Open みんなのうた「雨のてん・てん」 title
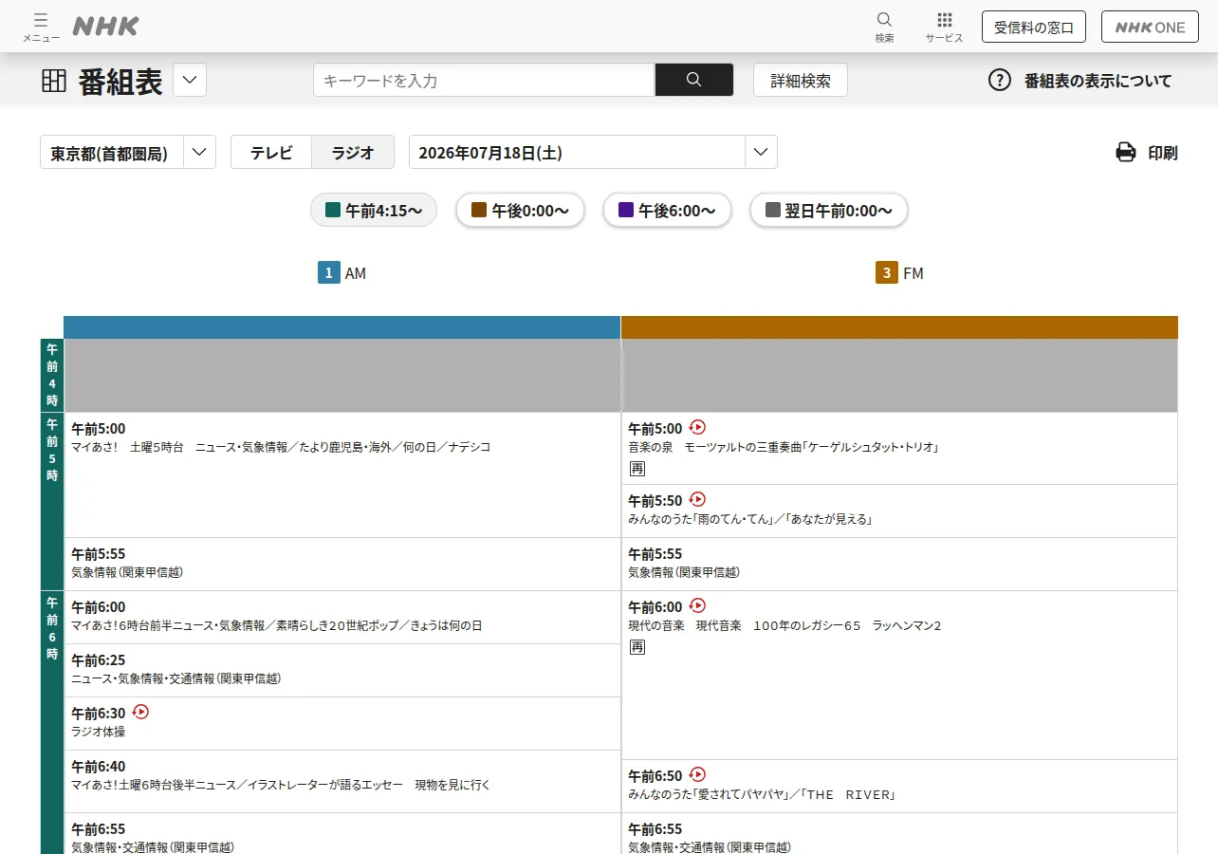This screenshot has height=854, width=1218. [x=749, y=519]
